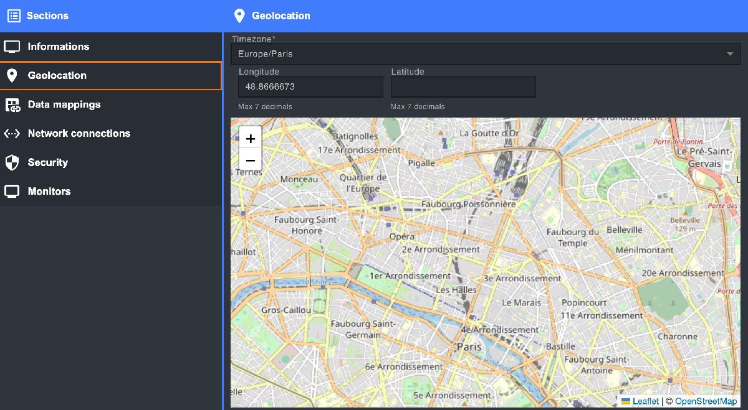
Task: Open the Timezone dropdown arrow
Action: (729, 54)
